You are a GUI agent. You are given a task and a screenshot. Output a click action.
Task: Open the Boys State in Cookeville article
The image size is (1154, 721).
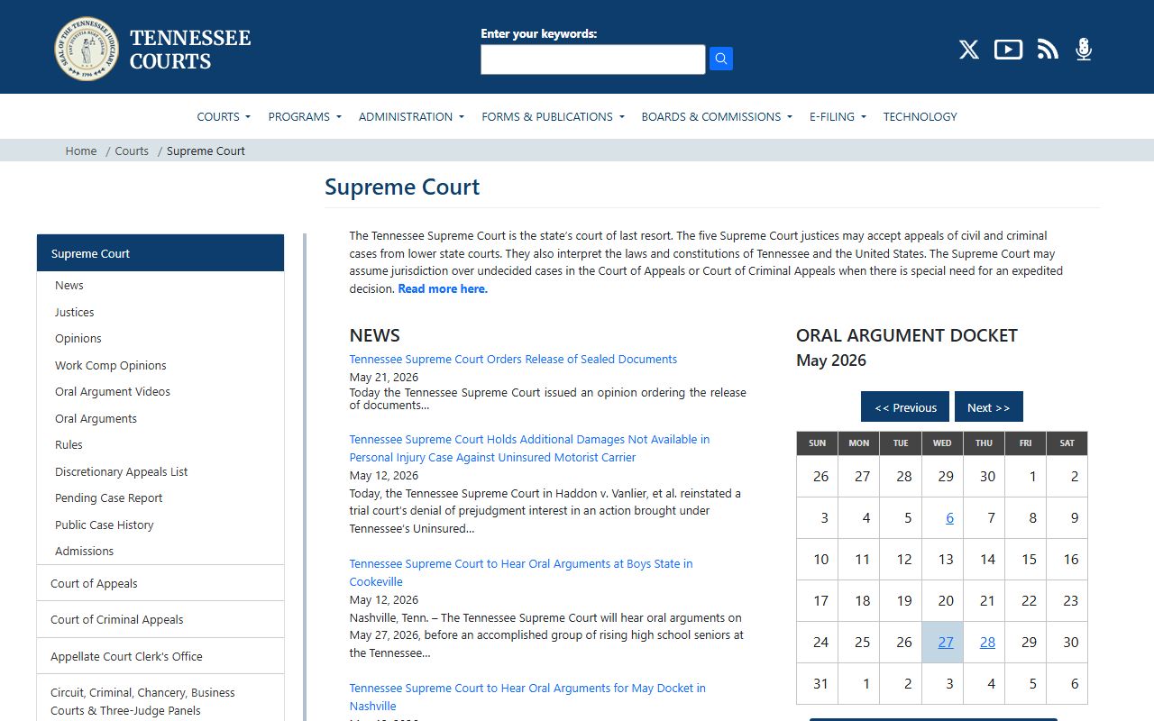pyautogui.click(x=521, y=572)
